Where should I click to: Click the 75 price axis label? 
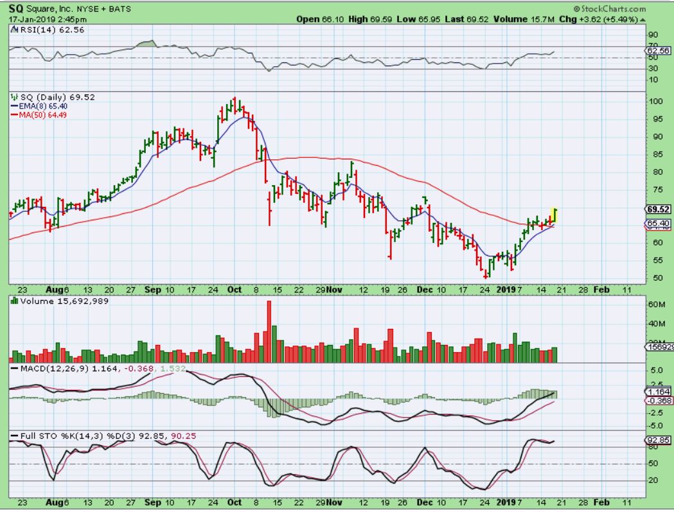click(658, 190)
